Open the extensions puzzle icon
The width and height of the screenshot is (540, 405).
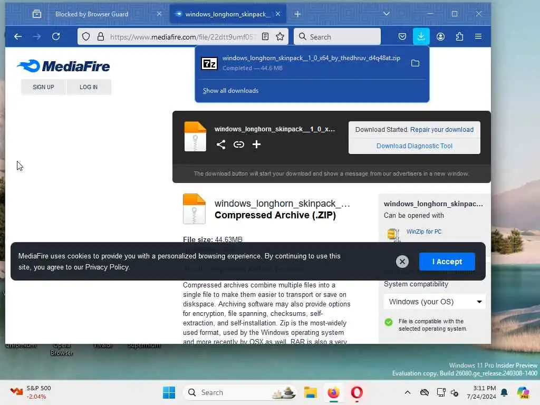(x=459, y=36)
